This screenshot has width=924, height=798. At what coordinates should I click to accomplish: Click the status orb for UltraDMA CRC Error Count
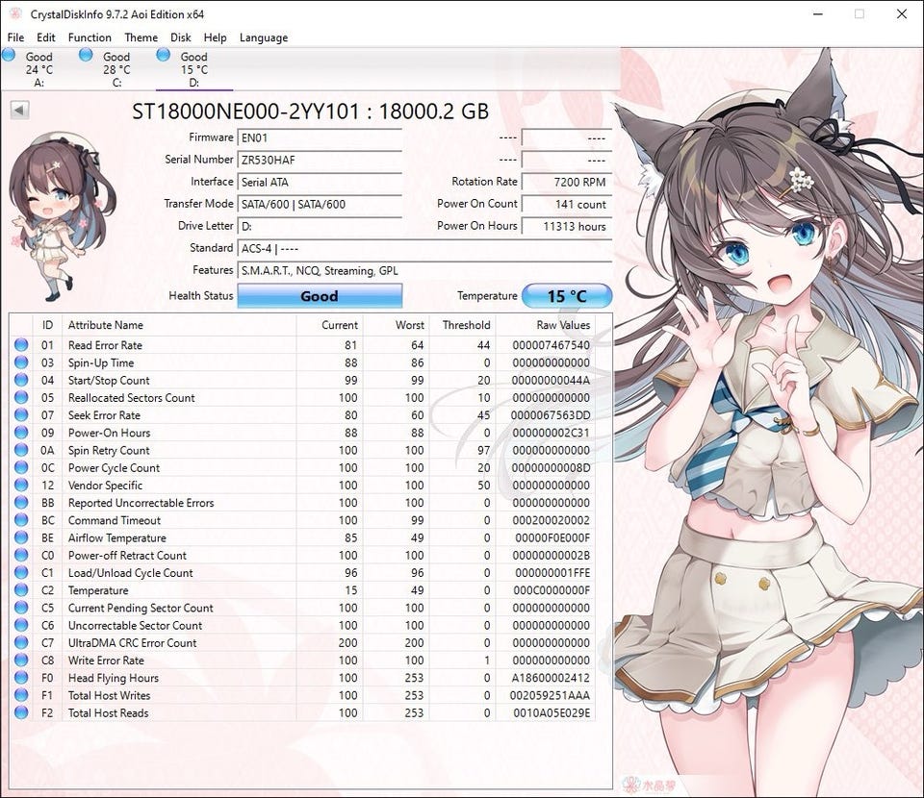pyautogui.click(x=21, y=643)
